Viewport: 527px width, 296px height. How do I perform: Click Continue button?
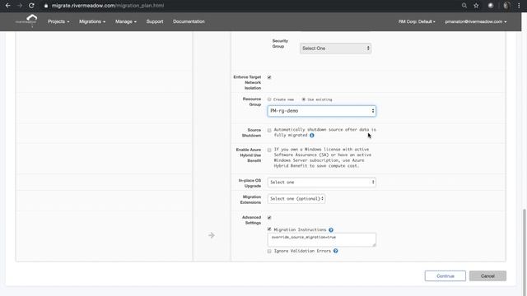coord(445,276)
